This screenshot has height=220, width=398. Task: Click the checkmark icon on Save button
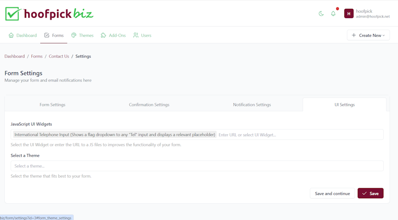[364, 193]
